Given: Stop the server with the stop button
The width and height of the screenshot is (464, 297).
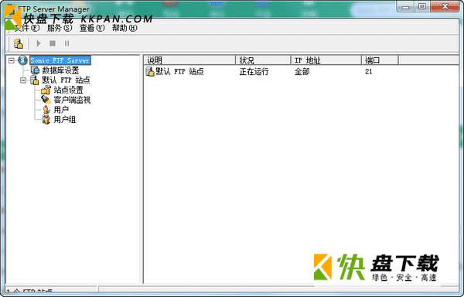Looking at the screenshot, I should 53,43.
